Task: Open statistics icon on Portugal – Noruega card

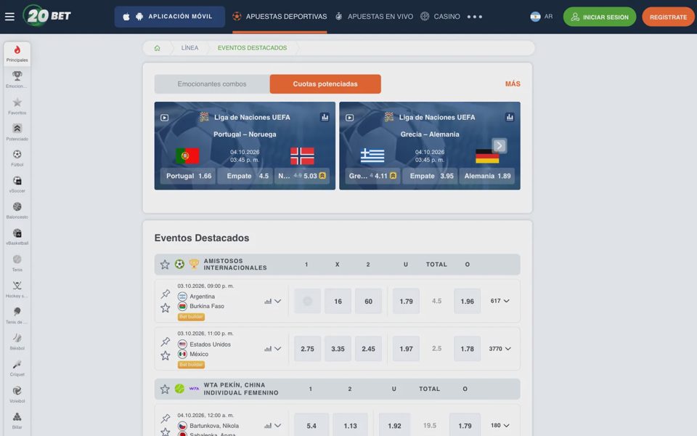Action: (x=325, y=117)
